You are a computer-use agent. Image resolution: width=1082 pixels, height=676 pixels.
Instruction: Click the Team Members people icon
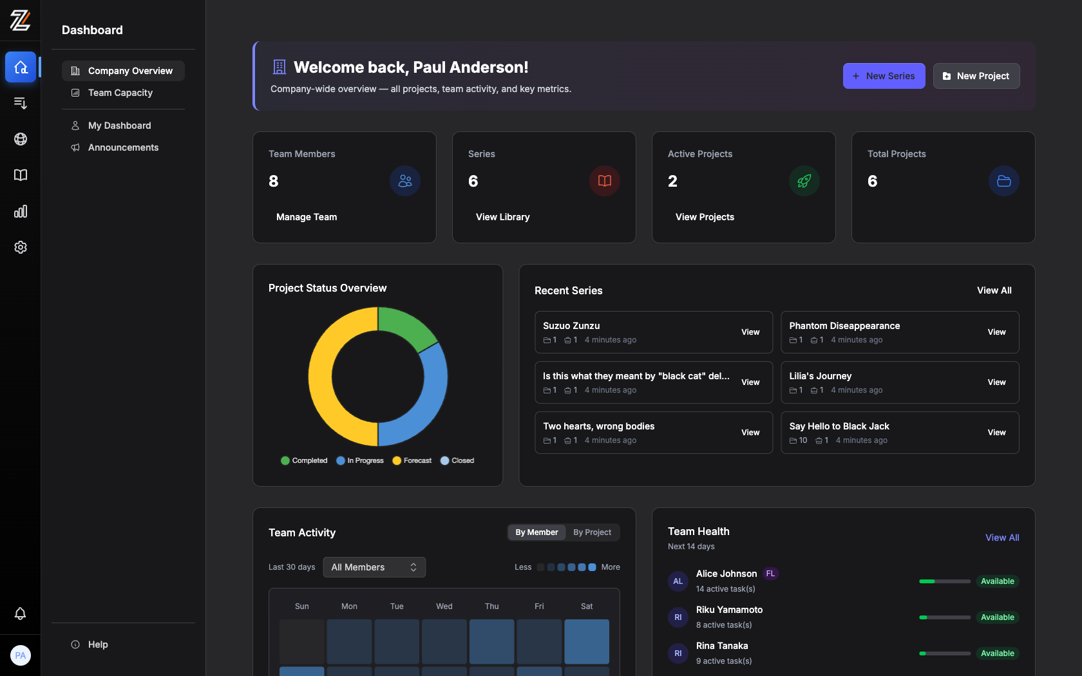point(405,181)
